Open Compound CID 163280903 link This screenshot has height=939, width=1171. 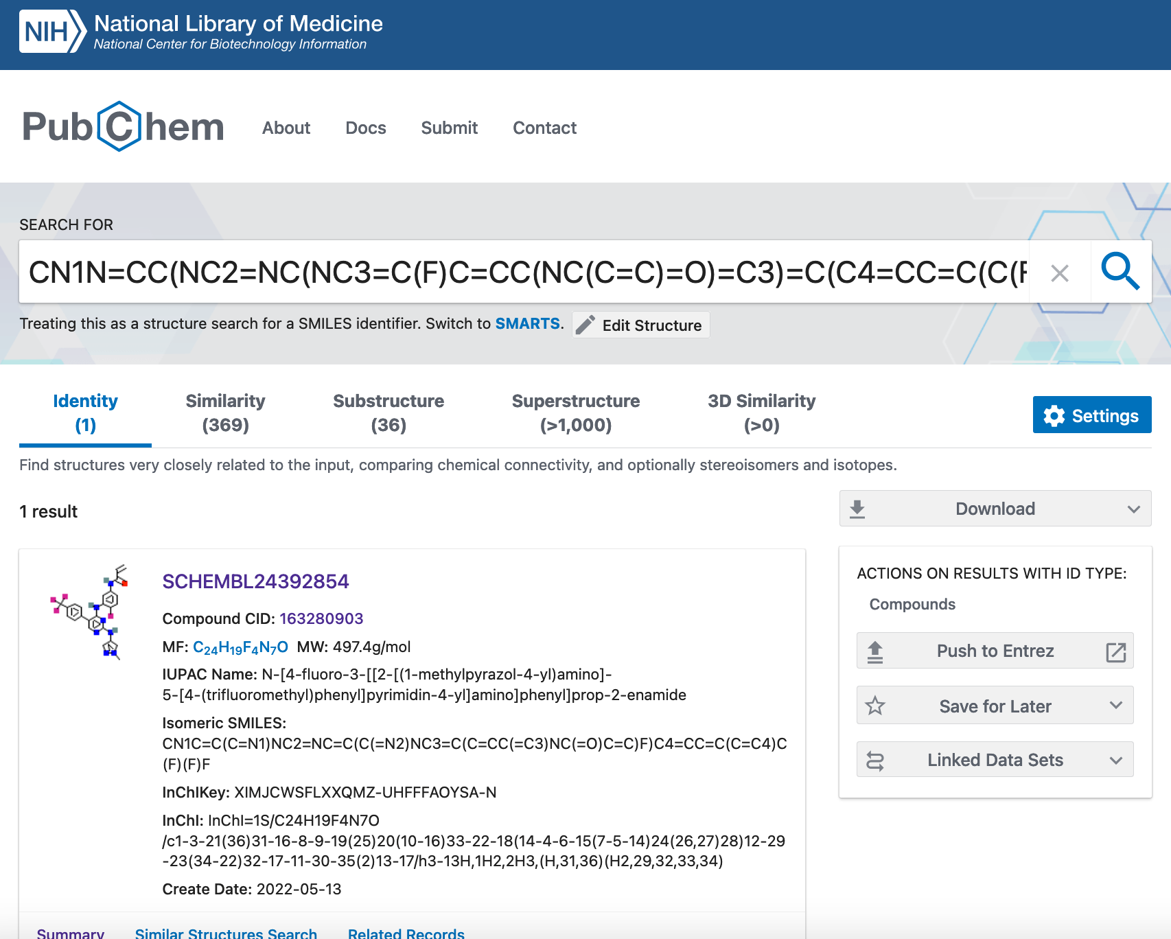tap(321, 618)
